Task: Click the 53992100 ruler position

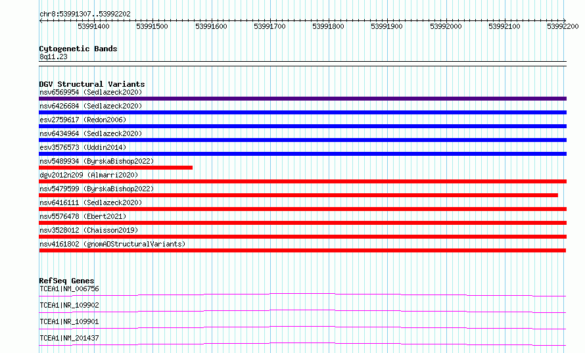Action: pos(504,26)
